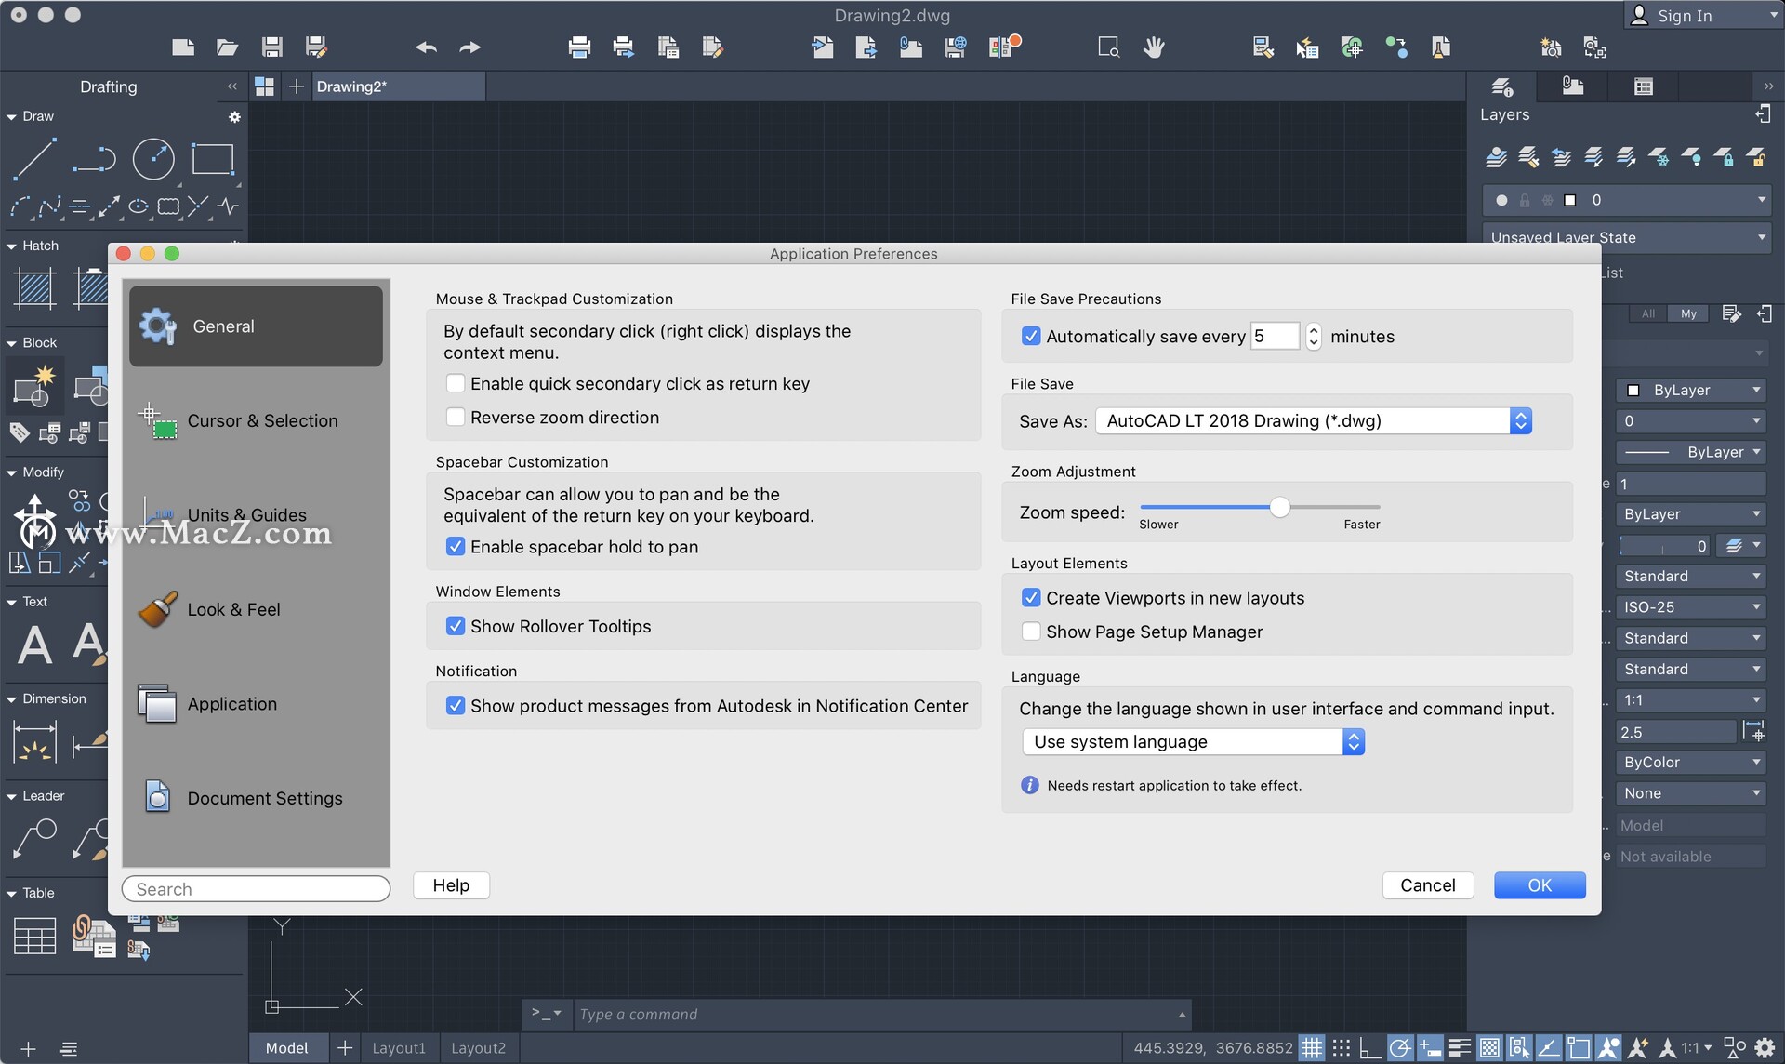Image resolution: width=1785 pixels, height=1064 pixels.
Task: Click the preferences Search field
Action: [x=256, y=889]
